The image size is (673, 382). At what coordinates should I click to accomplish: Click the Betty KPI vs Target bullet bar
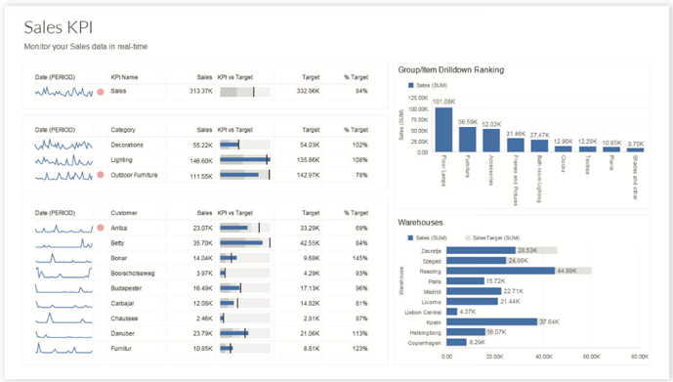245,243
